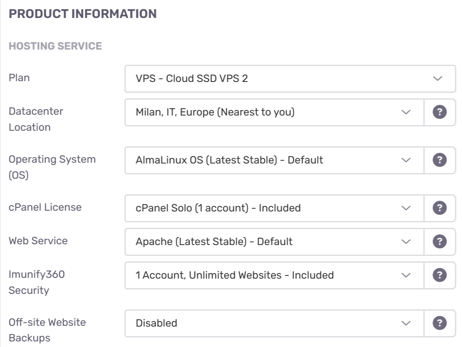Open the Imunify360 Security dropdown
This screenshot has height=347, width=462.
pos(274,275)
